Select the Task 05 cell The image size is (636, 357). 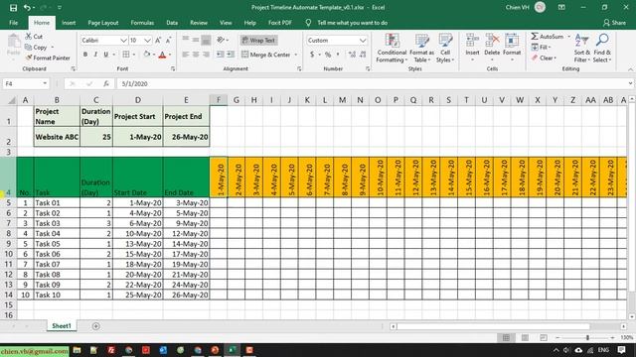[x=57, y=244]
